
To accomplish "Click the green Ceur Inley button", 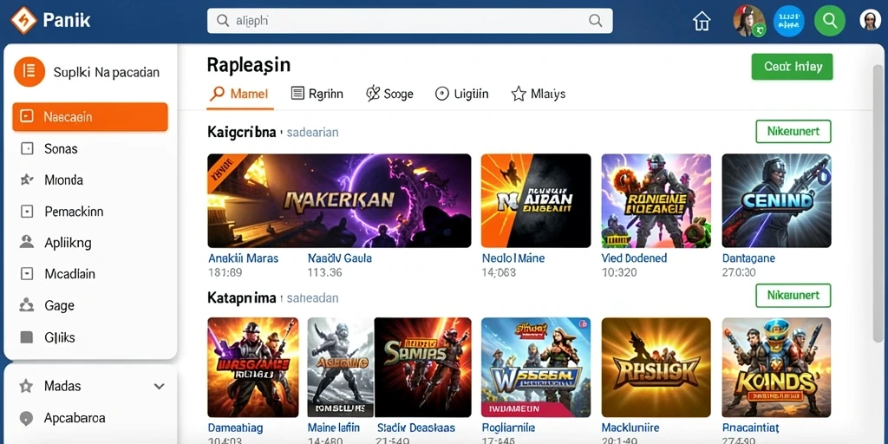I will point(793,66).
